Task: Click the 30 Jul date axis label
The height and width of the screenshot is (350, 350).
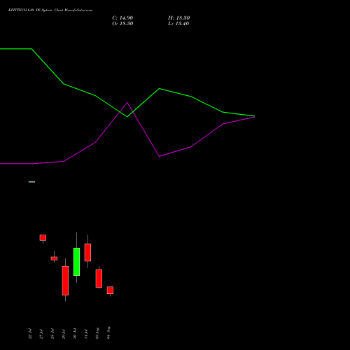Action: pyautogui.click(x=75, y=334)
